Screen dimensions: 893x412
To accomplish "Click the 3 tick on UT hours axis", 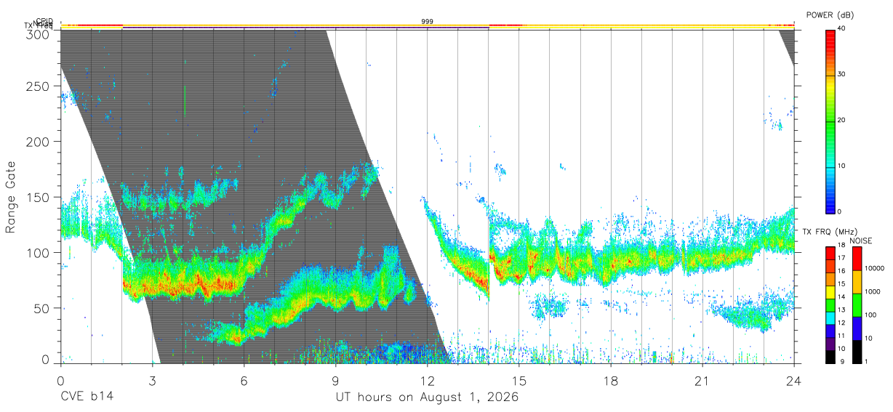I will coord(152,380).
